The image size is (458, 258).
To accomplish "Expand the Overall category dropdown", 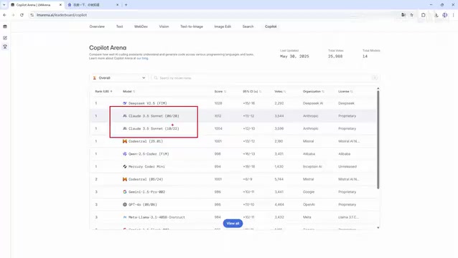I will coord(119,78).
